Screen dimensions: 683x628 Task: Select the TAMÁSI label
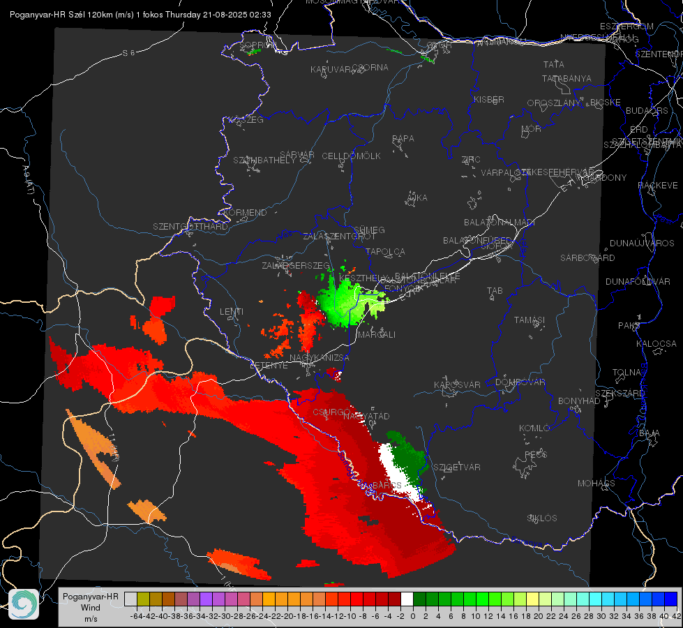pos(530,320)
